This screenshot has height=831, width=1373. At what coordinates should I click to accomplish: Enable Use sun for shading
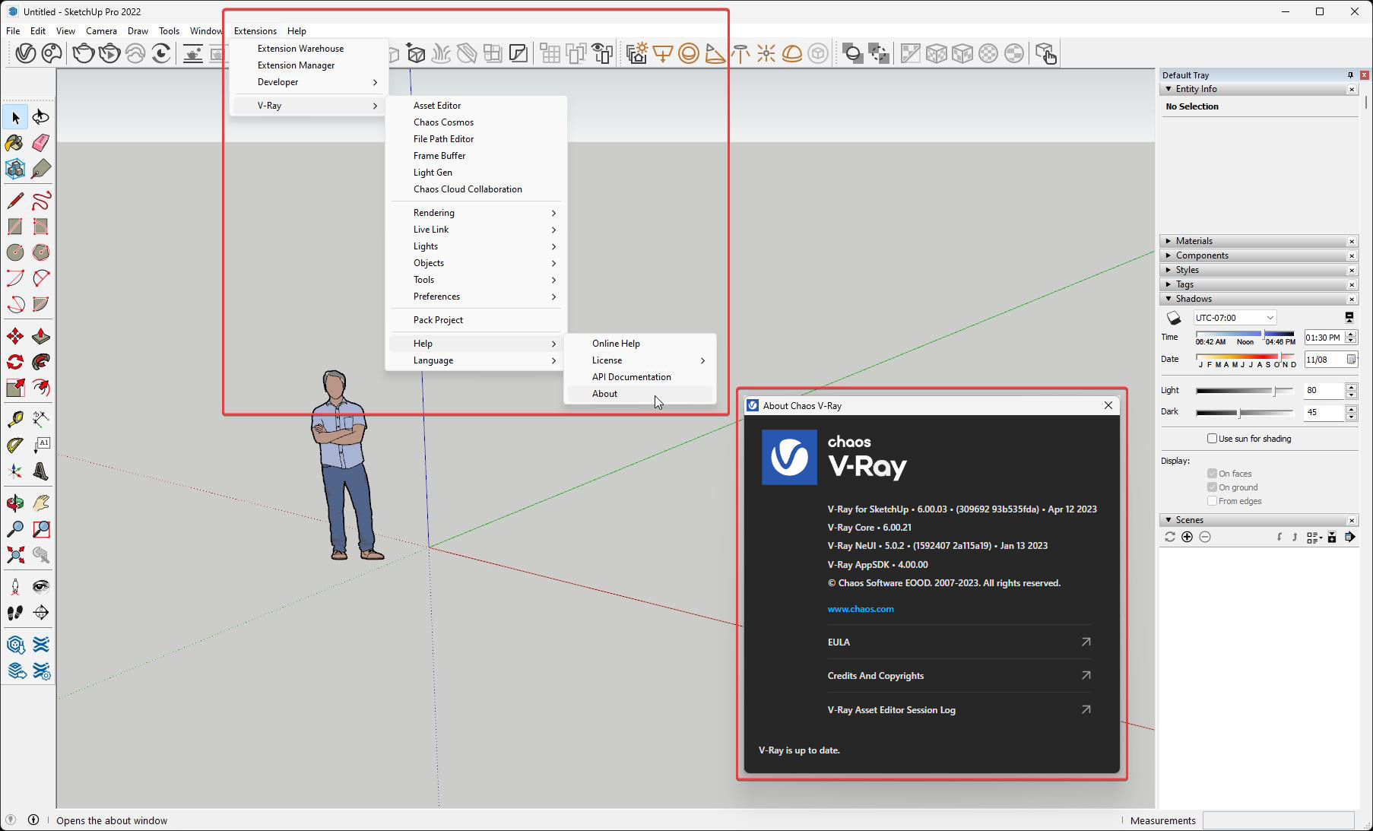pyautogui.click(x=1212, y=439)
